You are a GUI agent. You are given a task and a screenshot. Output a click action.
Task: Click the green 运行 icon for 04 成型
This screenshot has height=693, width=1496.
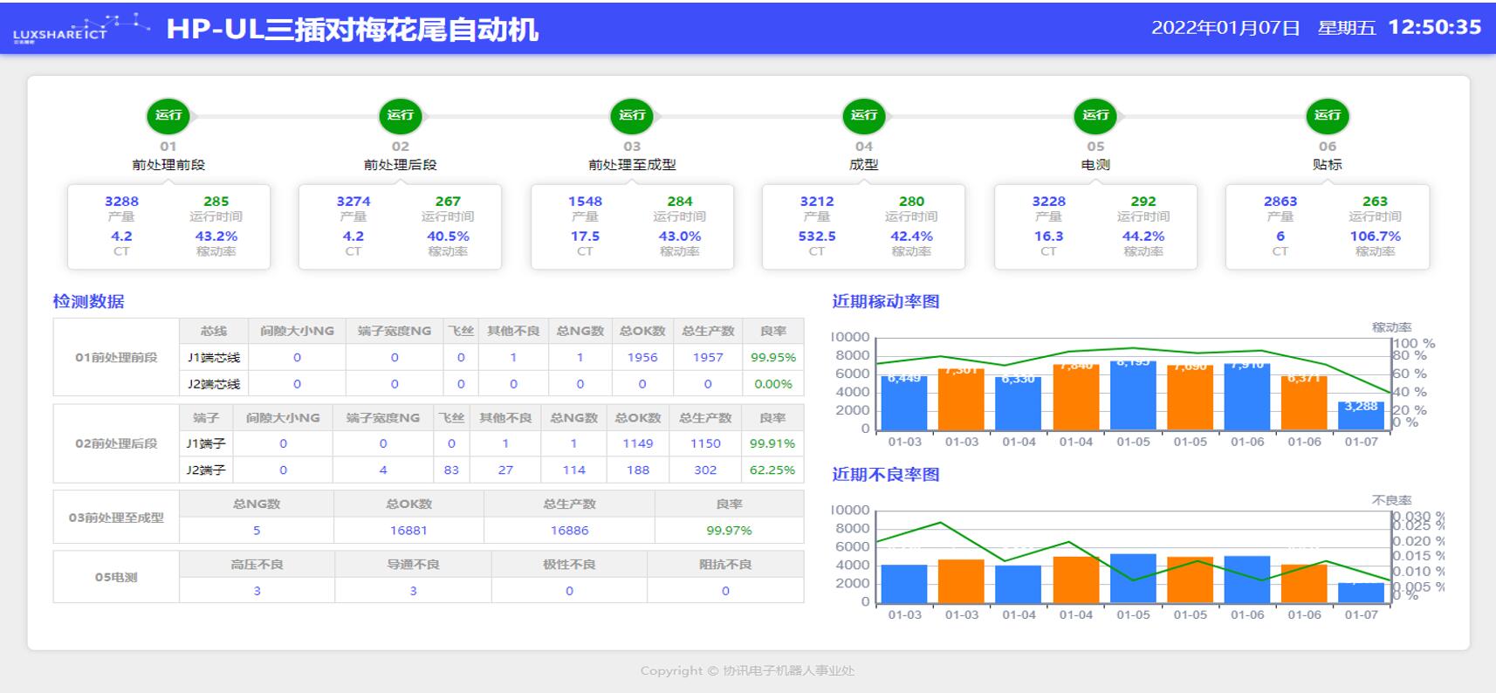[x=863, y=115]
